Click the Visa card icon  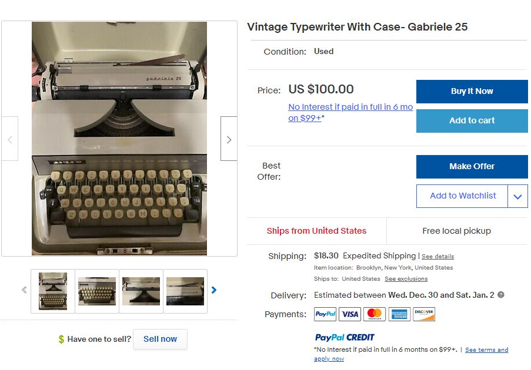(350, 314)
